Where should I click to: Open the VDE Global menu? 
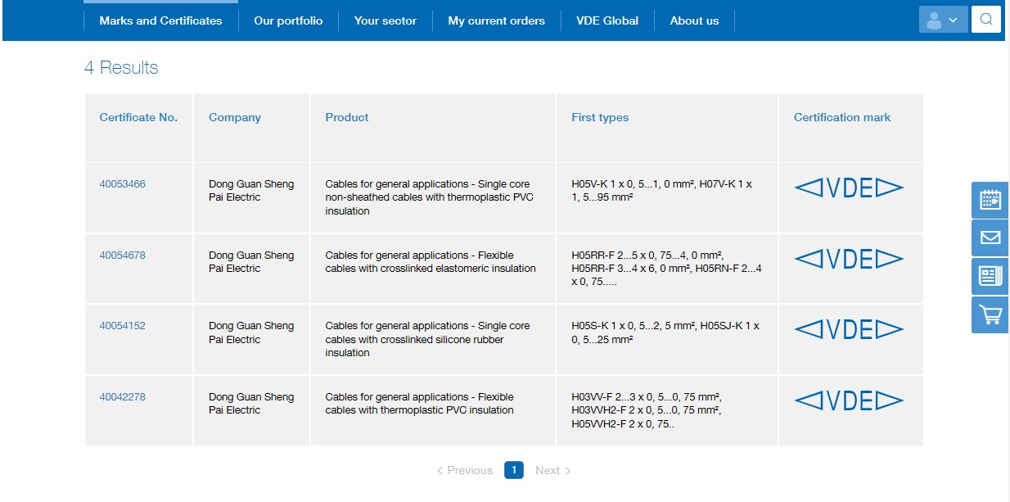pos(606,20)
